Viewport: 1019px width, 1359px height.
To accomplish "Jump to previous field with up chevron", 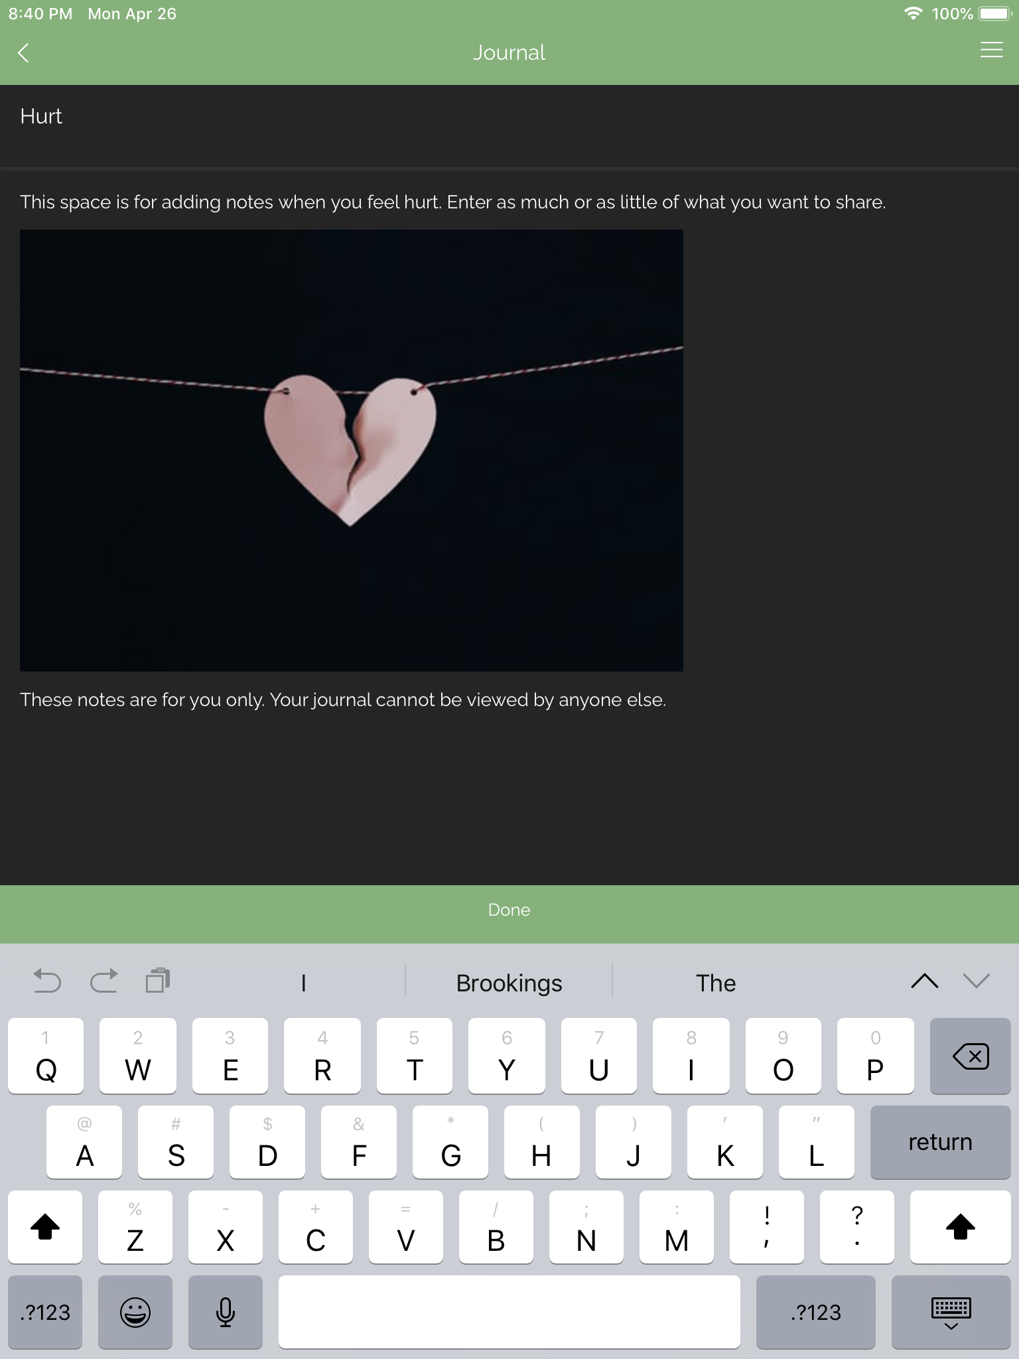I will 925,981.
